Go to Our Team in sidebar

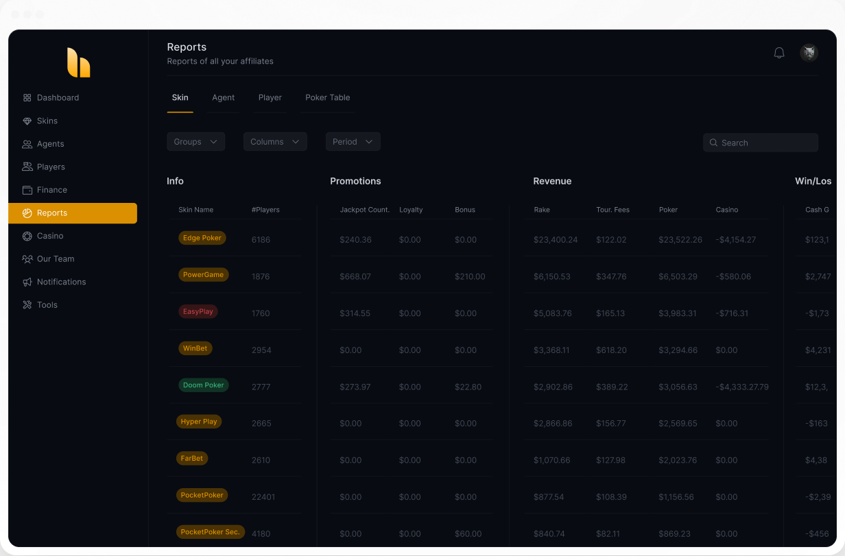[x=56, y=259]
